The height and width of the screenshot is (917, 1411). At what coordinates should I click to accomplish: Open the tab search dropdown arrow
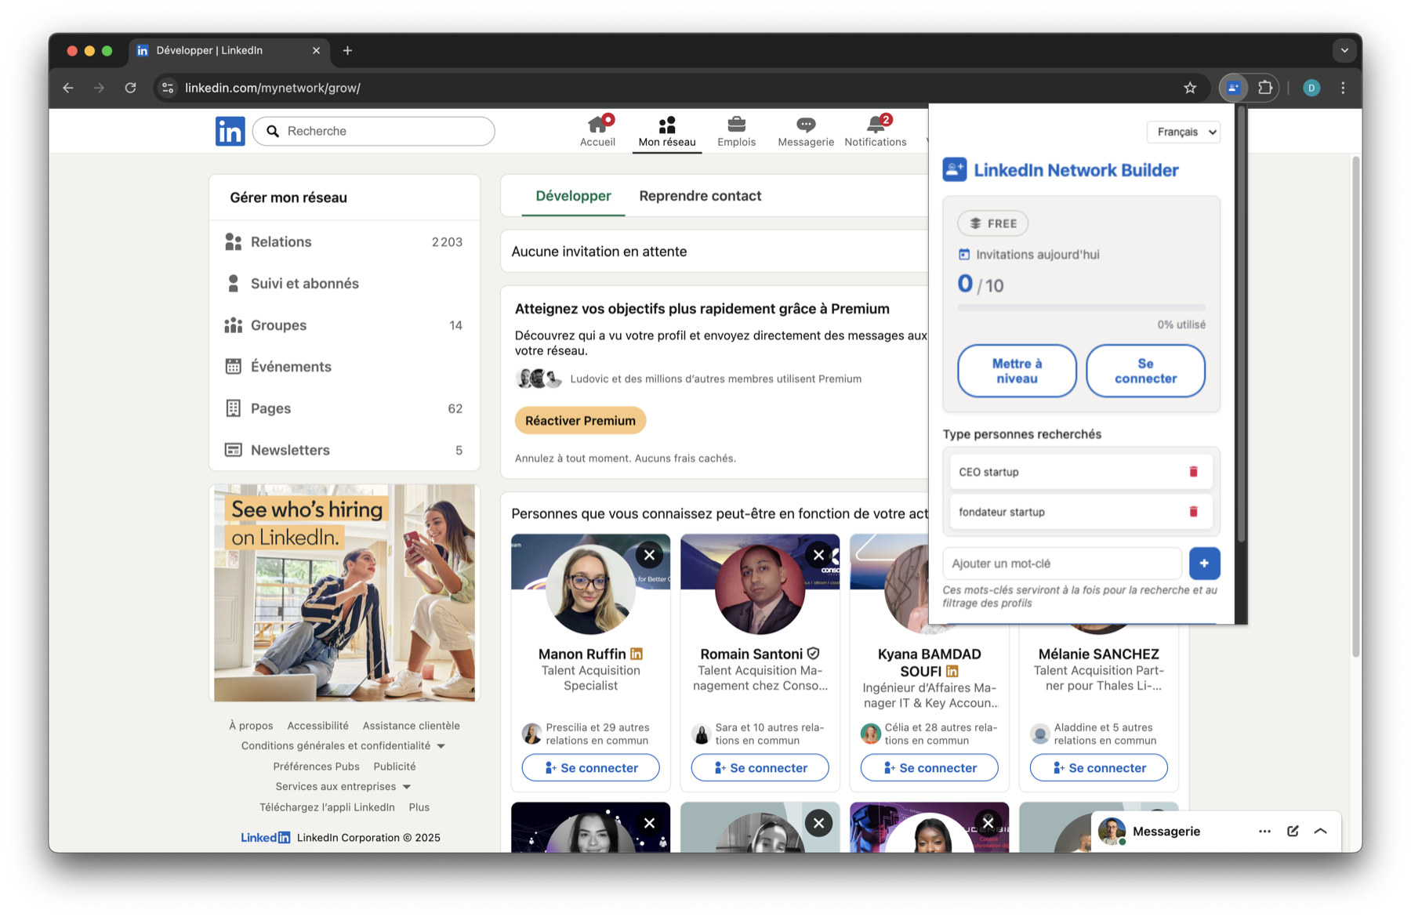click(1344, 50)
